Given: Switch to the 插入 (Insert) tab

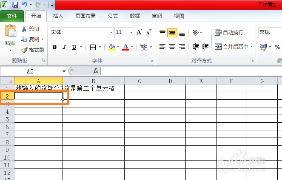Looking at the screenshot, I should 58,16.
